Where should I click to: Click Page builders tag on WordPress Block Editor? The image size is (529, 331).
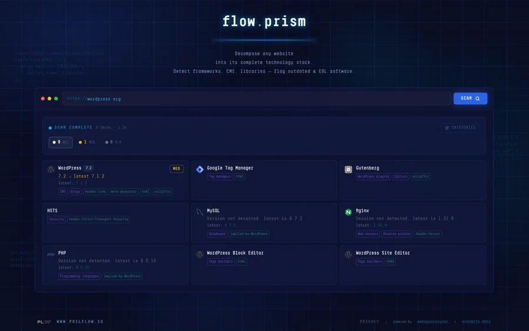tap(220, 262)
